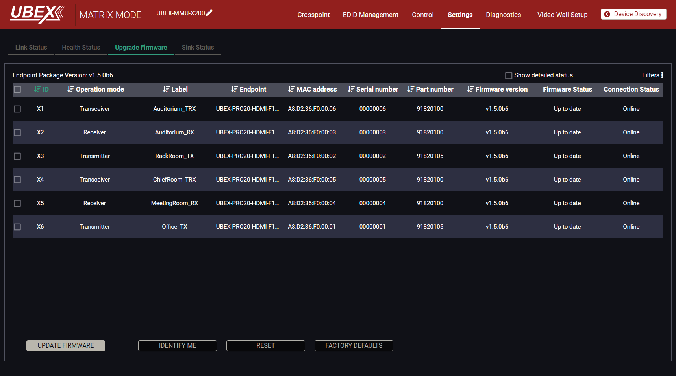Viewport: 676px width, 376px height.
Task: Sort by Firmware version column
Action: click(497, 89)
